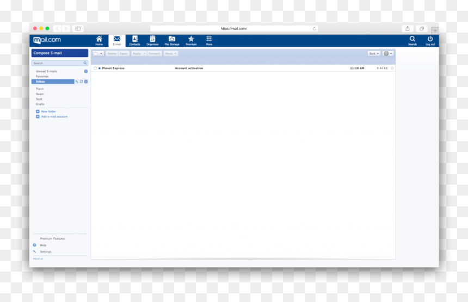Click the Unread E-mails count badge
Image resolution: width=468 pixels, height=302 pixels.
click(86, 72)
